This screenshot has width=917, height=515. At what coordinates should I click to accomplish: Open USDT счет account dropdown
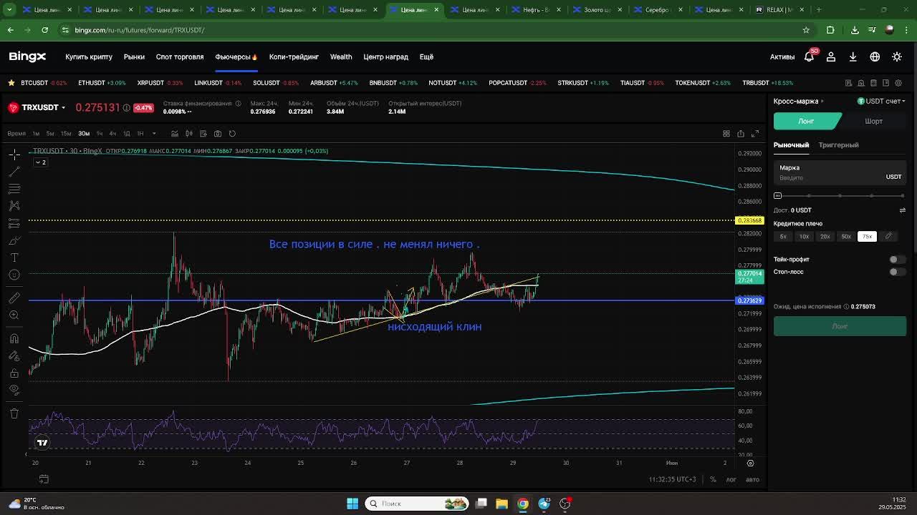(881, 101)
